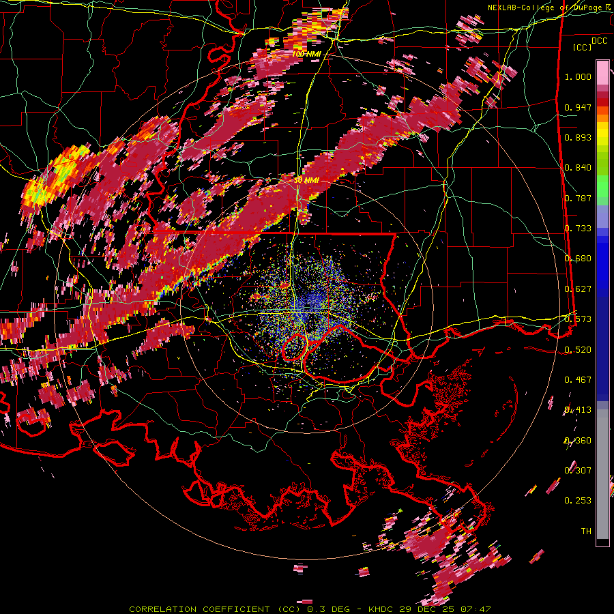
Task: Click the 1.000 scale value
Action: tap(578, 76)
